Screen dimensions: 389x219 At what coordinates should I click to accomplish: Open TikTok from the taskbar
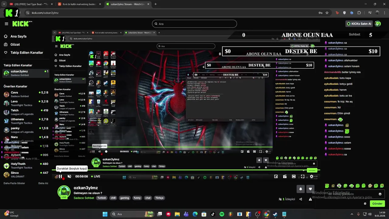point(213,214)
